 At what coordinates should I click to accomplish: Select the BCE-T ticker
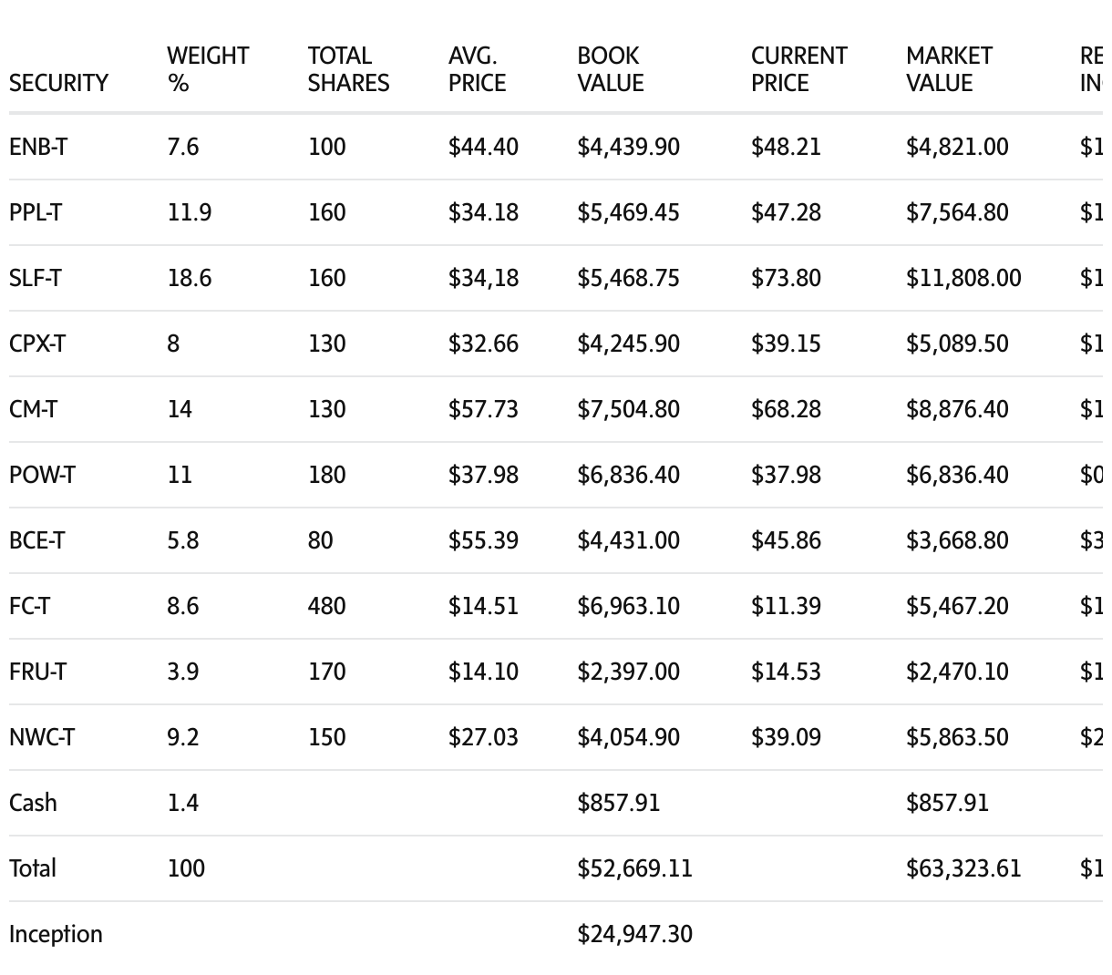36,540
